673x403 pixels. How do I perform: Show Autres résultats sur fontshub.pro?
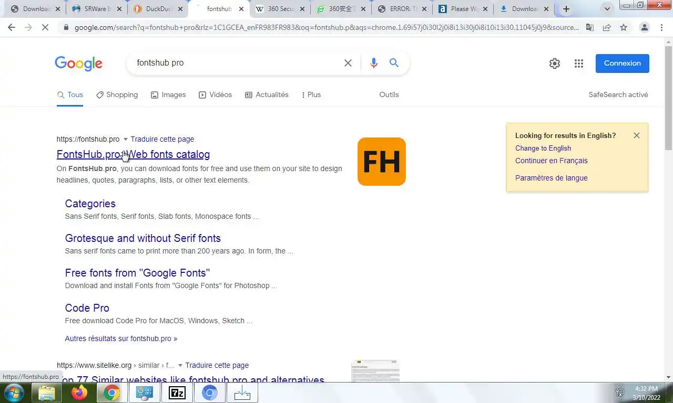point(121,338)
